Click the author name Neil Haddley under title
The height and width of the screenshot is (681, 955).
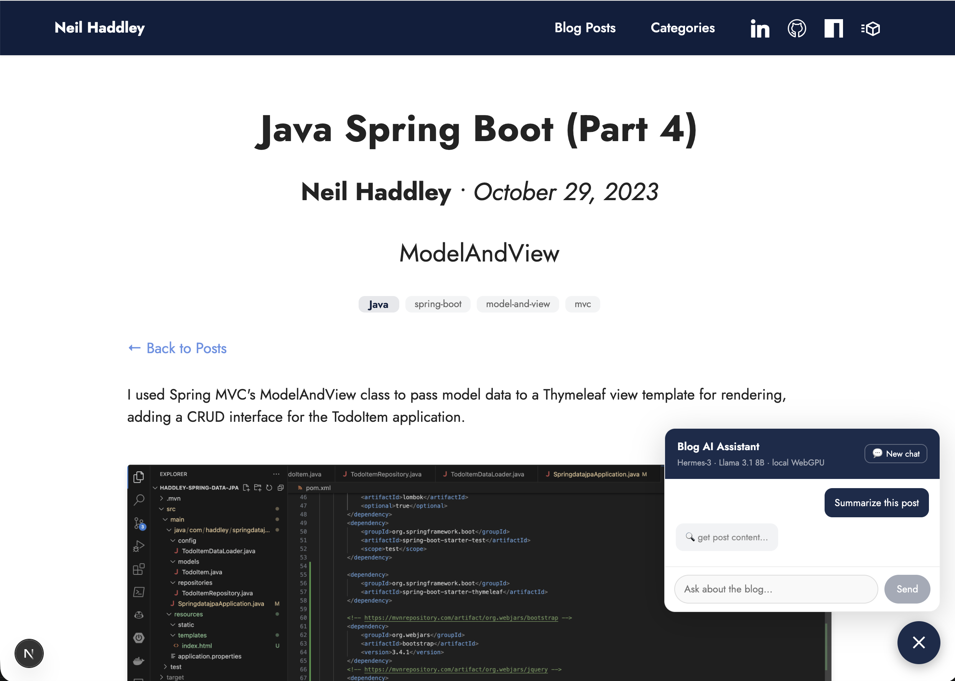click(x=376, y=192)
